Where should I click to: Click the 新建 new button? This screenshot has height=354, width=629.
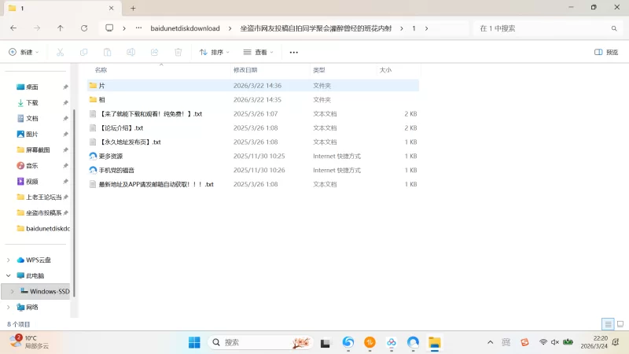(x=24, y=52)
